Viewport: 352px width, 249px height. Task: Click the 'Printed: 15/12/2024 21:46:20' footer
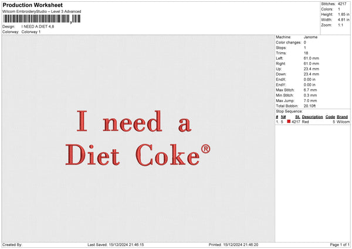tap(233, 245)
